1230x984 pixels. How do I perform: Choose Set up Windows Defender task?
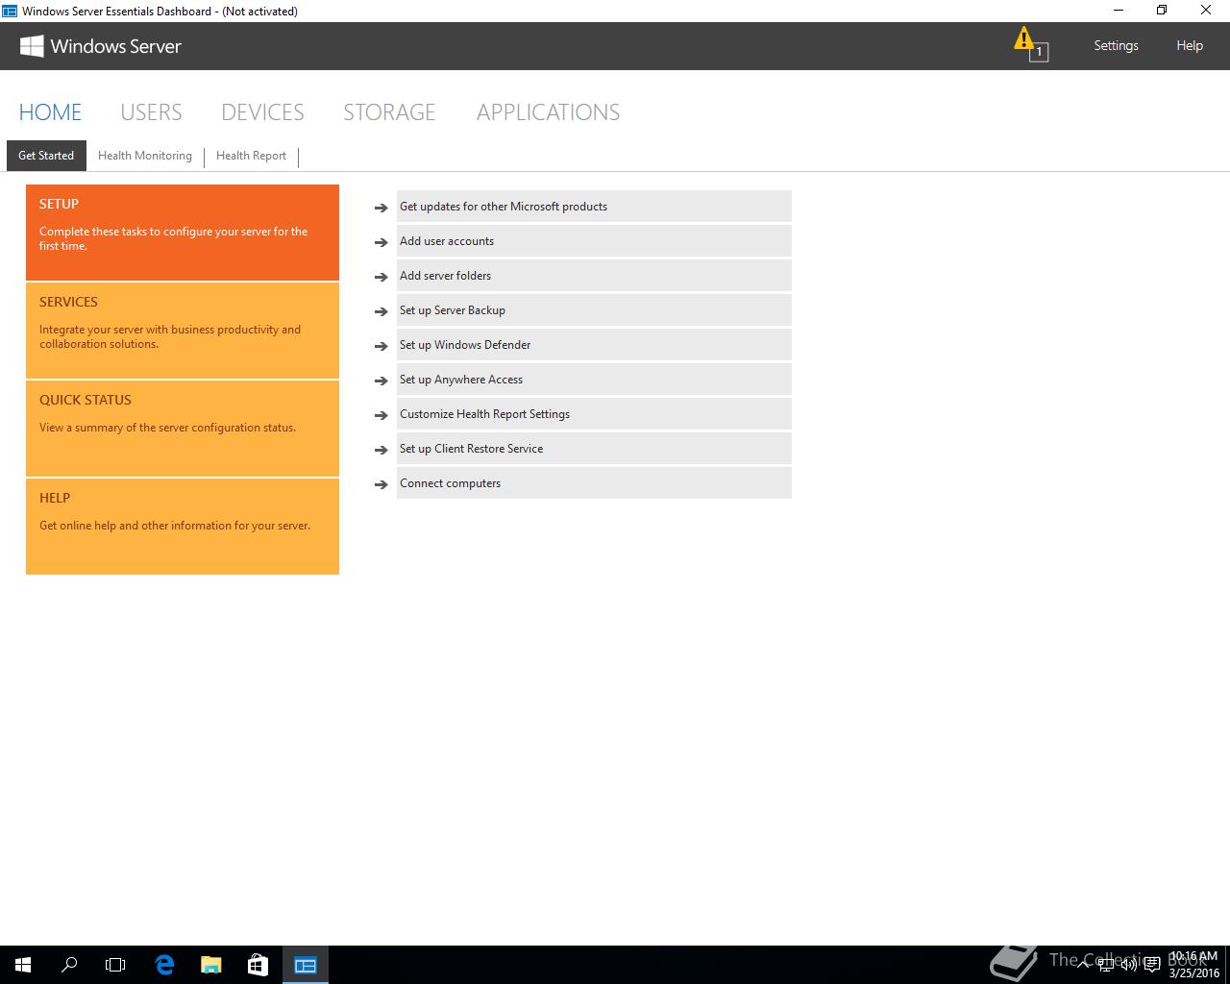[594, 345]
